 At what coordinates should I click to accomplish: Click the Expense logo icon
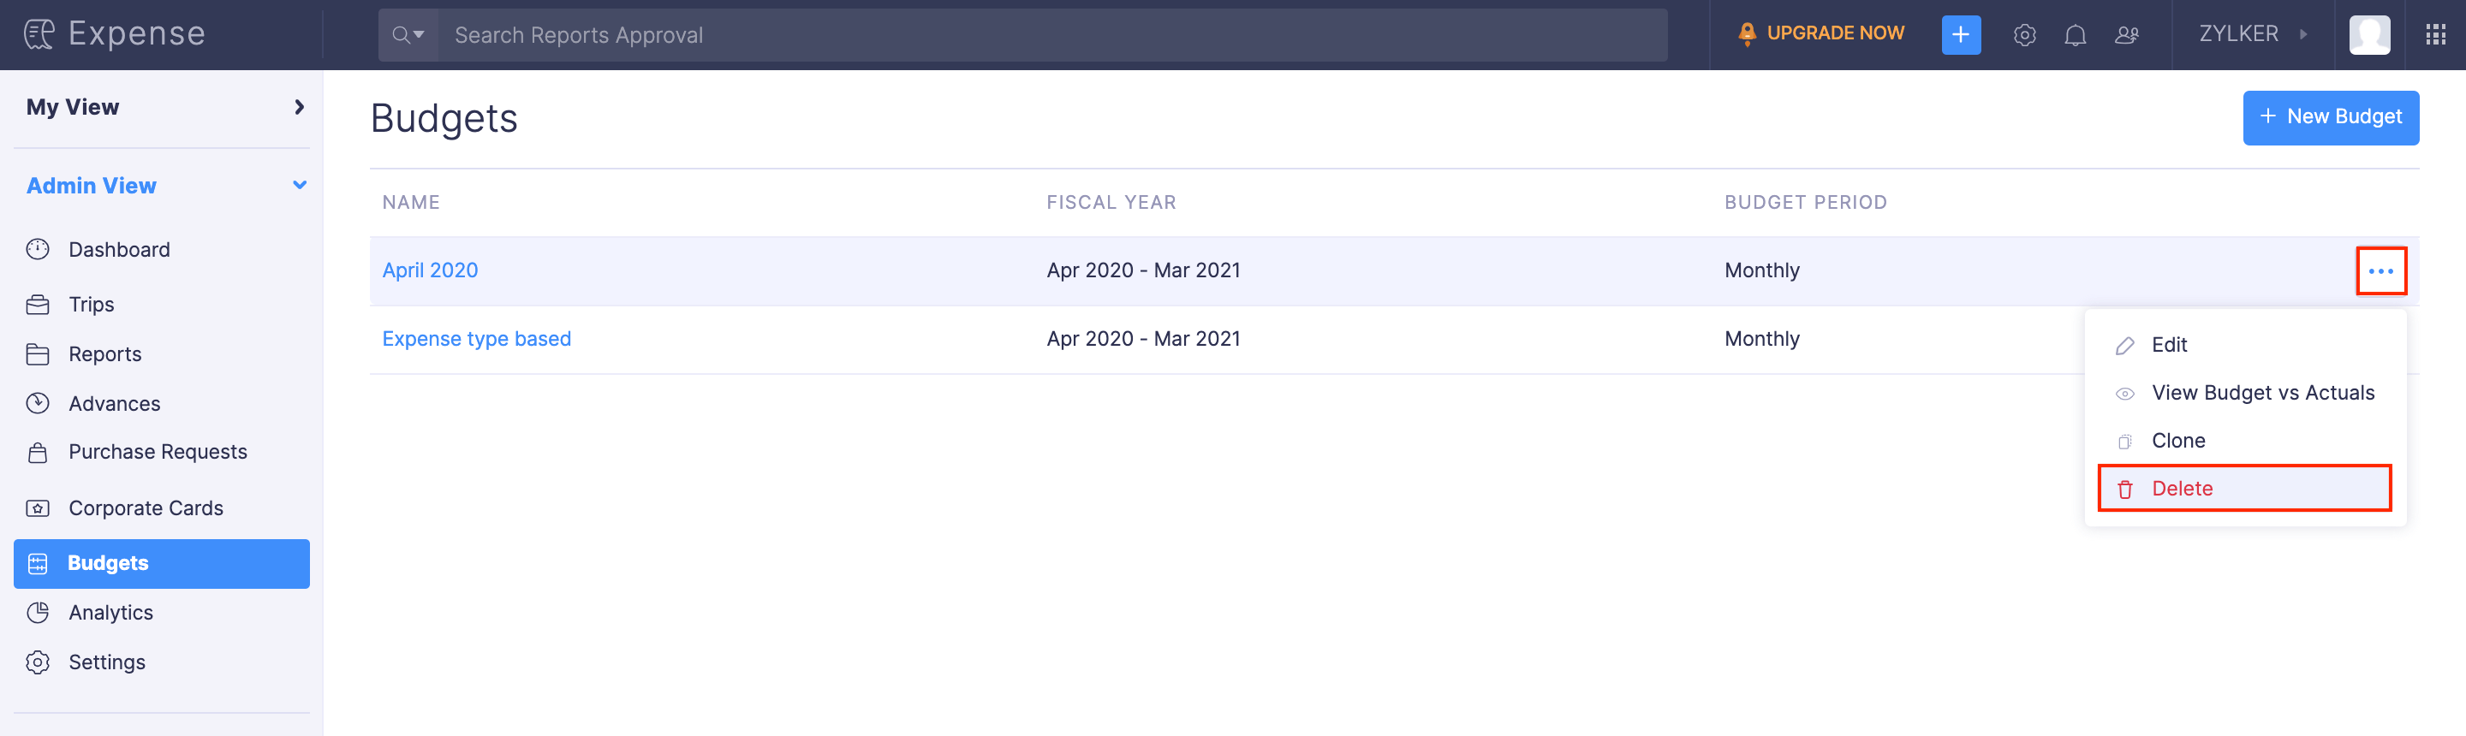tap(39, 34)
